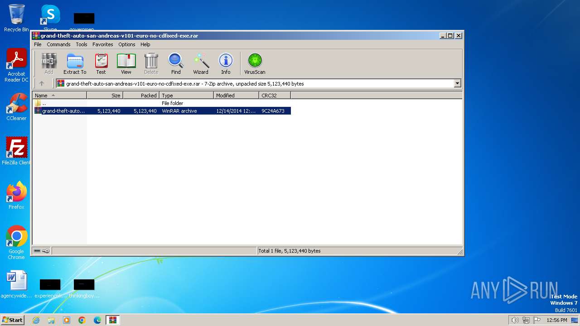Click the Action Center flag icon

tap(537, 320)
